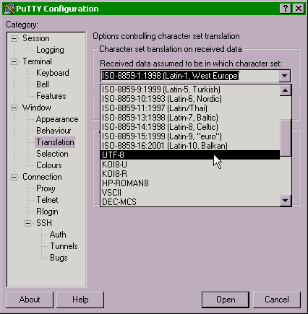Viewport: 308px width, 314px height.
Task: Open the Rlogin category
Action: click(47, 211)
